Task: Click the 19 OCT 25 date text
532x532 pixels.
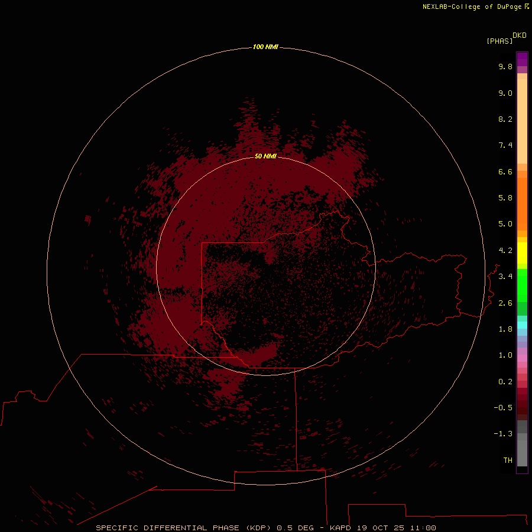Action: click(381, 528)
